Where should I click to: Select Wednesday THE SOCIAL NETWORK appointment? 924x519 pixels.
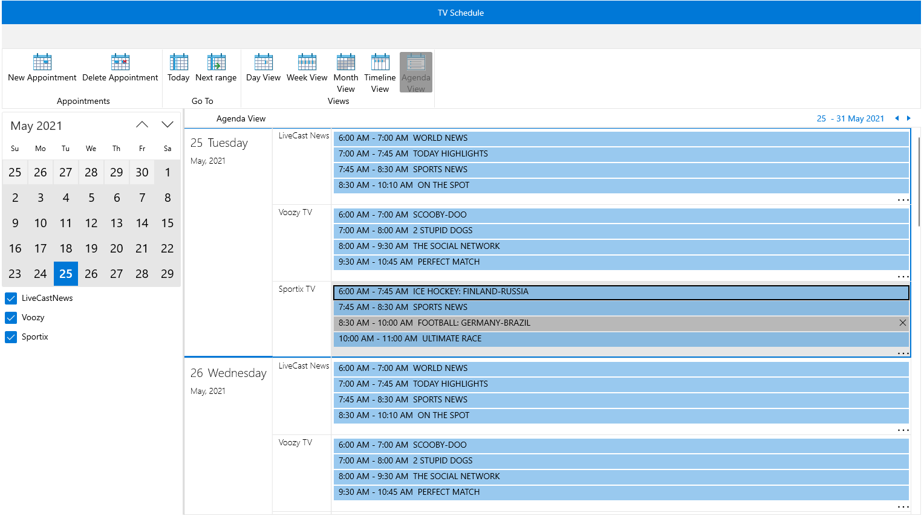pyautogui.click(x=621, y=477)
